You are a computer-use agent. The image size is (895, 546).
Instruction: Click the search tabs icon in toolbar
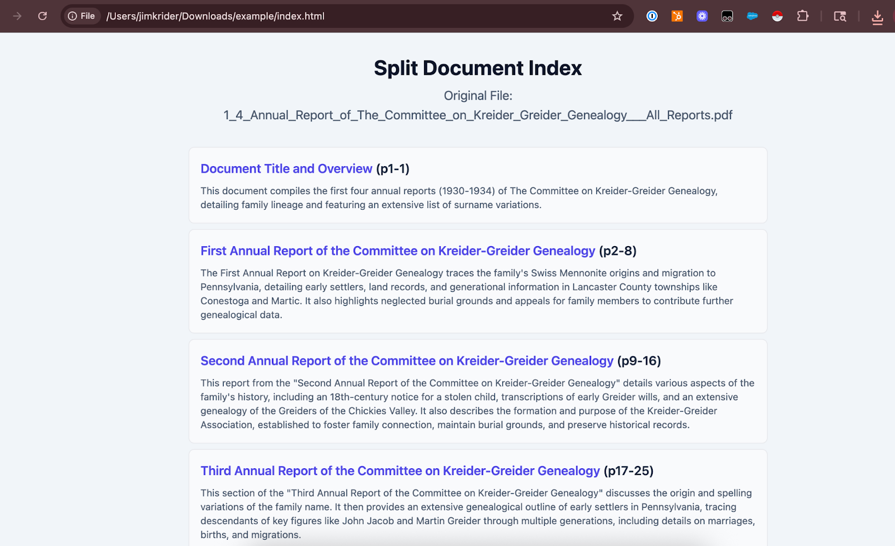840,16
